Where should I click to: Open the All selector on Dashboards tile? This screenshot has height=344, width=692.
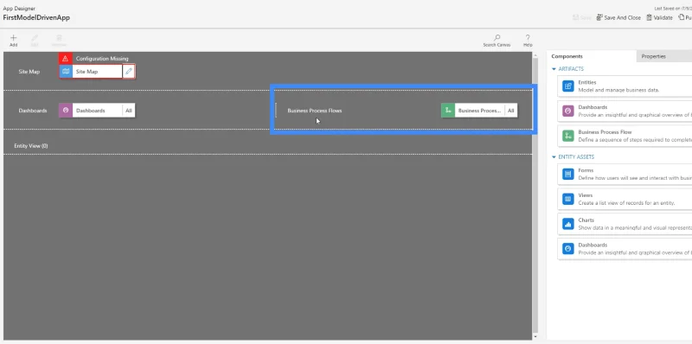(129, 111)
